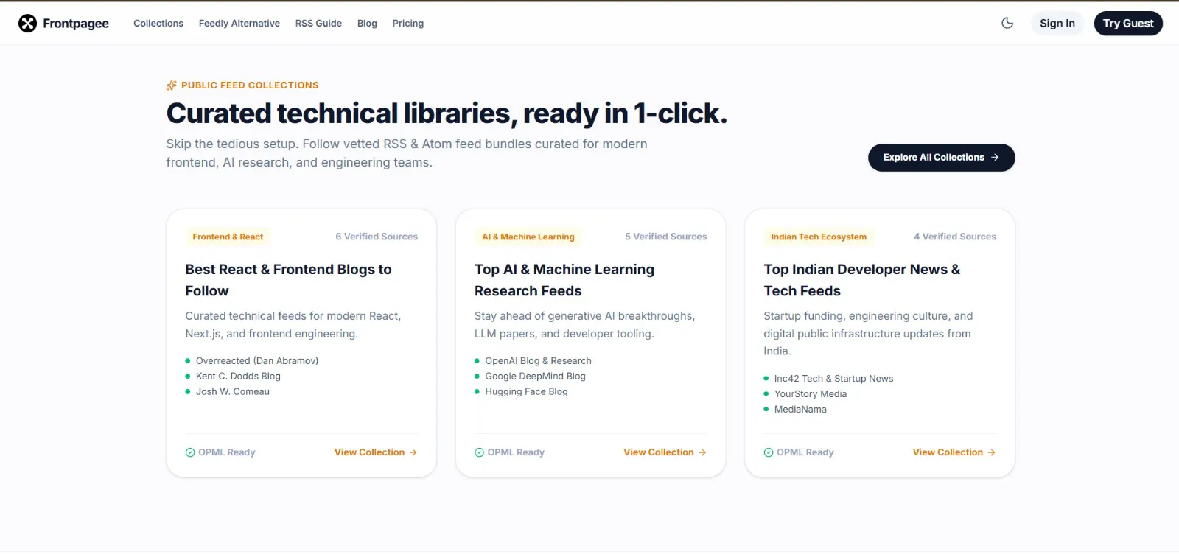This screenshot has width=1179, height=560.
Task: View Collection for React & Frontend Blogs
Action: tap(376, 452)
